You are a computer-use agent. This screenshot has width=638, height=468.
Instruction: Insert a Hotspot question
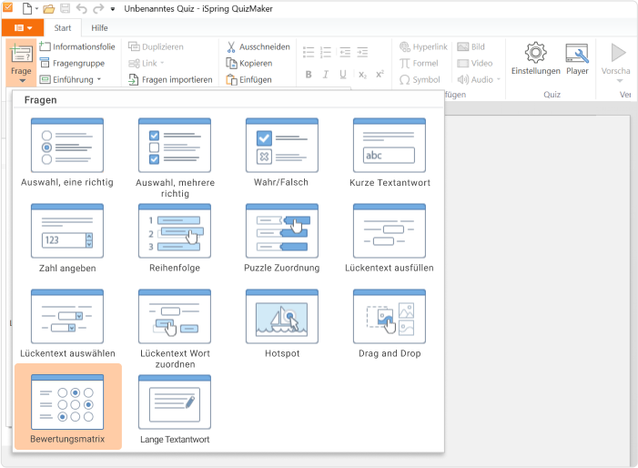[281, 324]
